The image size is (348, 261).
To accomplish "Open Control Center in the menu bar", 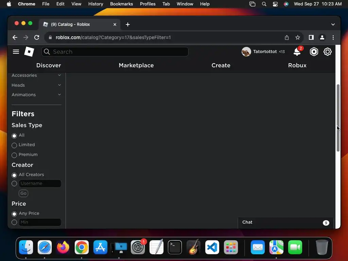I will point(275,4).
